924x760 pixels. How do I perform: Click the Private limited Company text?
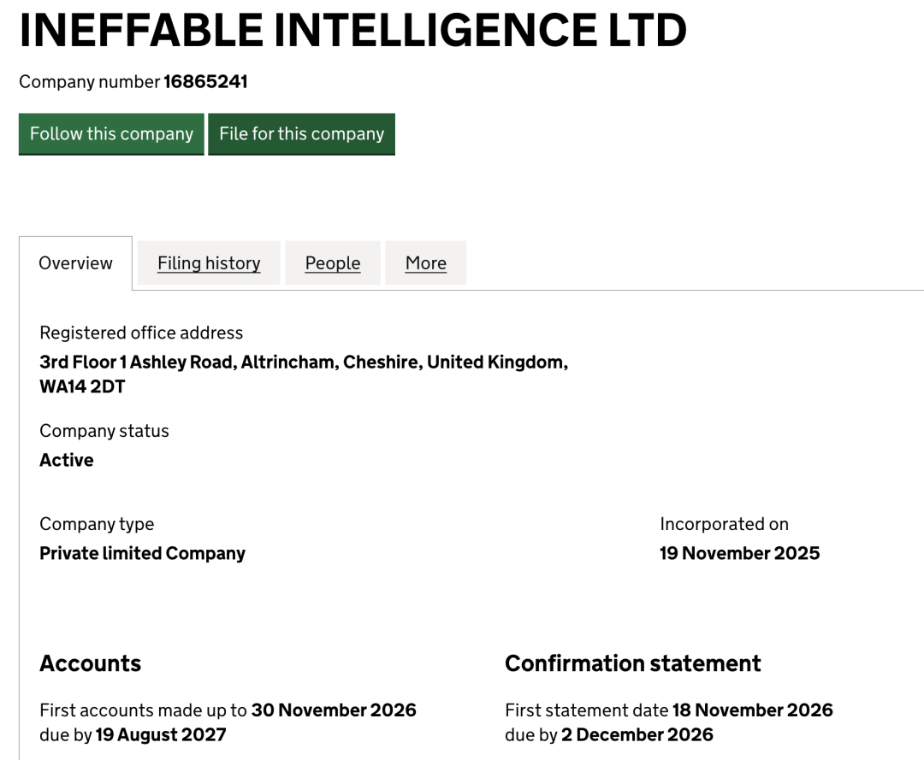point(142,553)
